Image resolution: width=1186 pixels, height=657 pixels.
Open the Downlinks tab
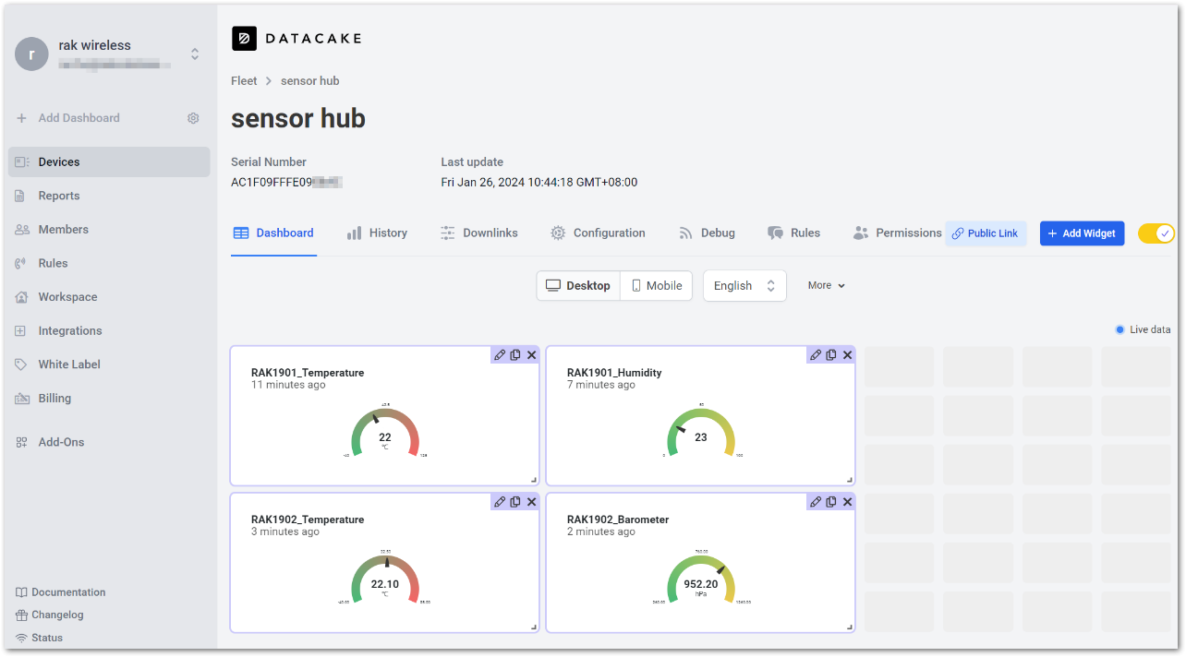point(478,233)
